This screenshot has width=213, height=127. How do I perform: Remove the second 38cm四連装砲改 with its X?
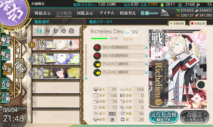click(x=146, y=56)
